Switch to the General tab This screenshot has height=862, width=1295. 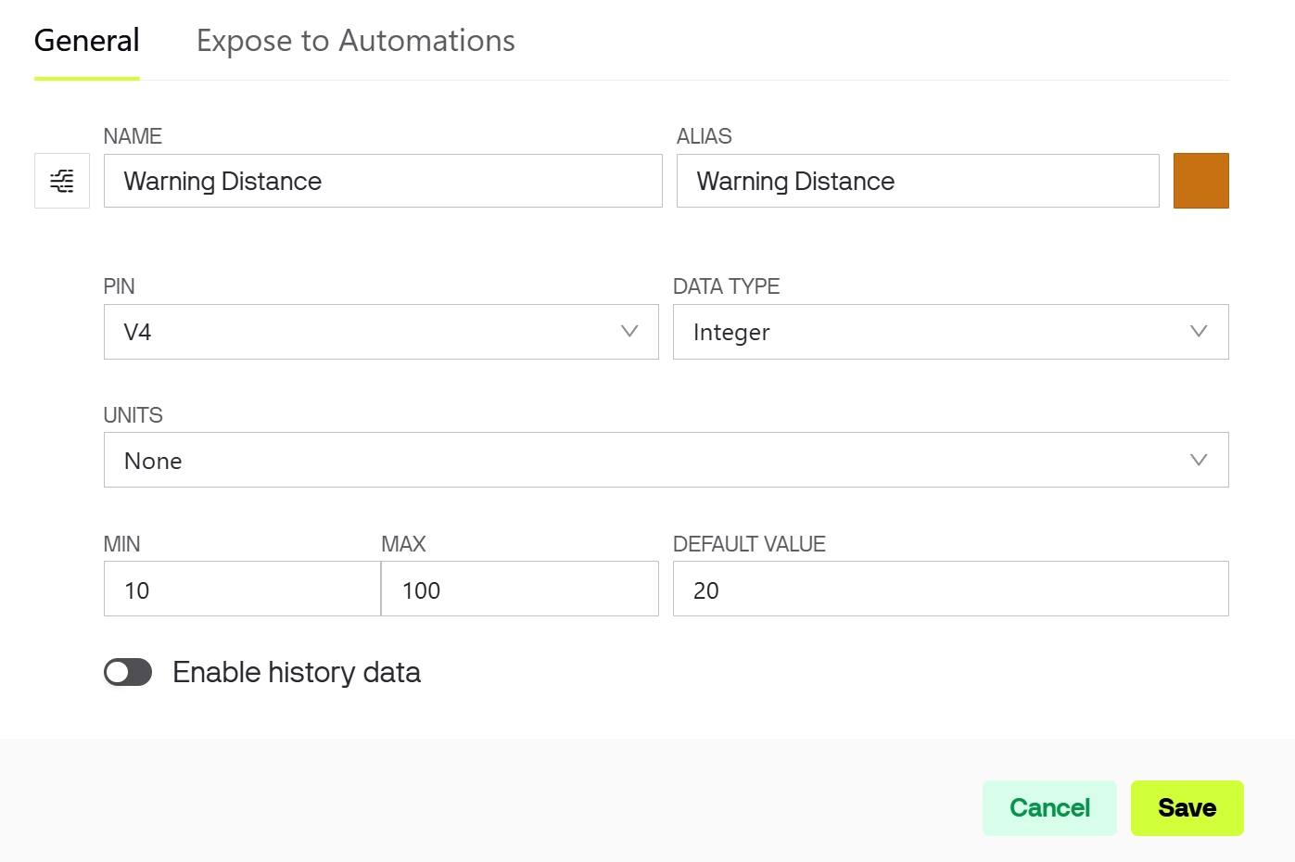[x=87, y=41]
